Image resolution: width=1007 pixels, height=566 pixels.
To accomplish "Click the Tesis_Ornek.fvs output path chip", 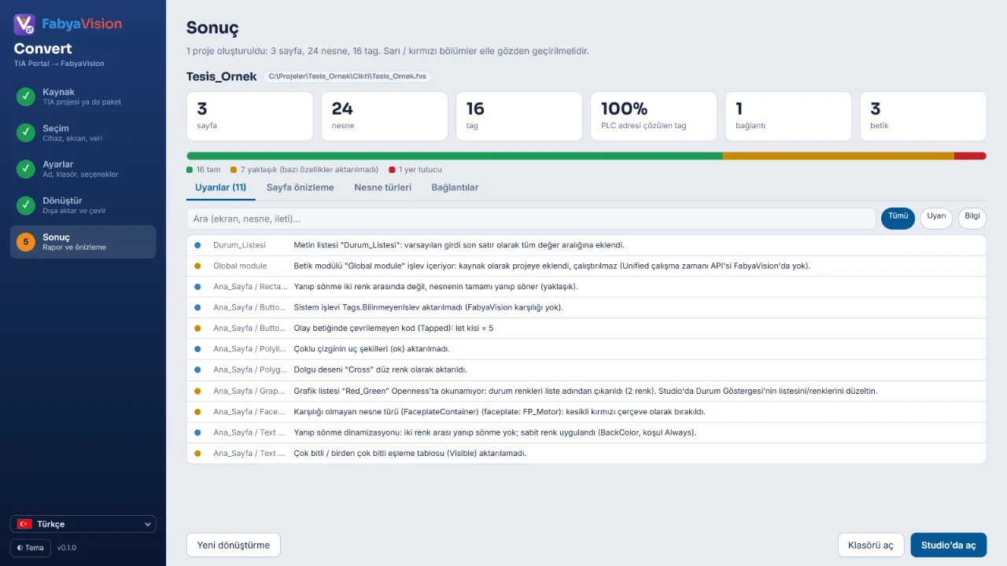I will tap(347, 77).
